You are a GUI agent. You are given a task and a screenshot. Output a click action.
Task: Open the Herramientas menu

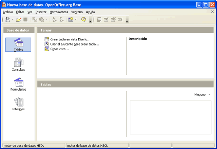coord(59,12)
